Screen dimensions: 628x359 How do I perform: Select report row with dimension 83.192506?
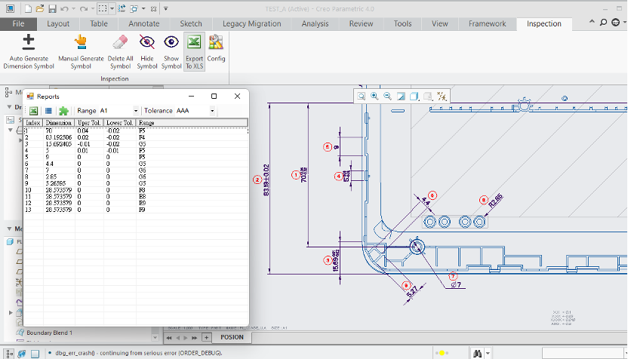(136, 137)
